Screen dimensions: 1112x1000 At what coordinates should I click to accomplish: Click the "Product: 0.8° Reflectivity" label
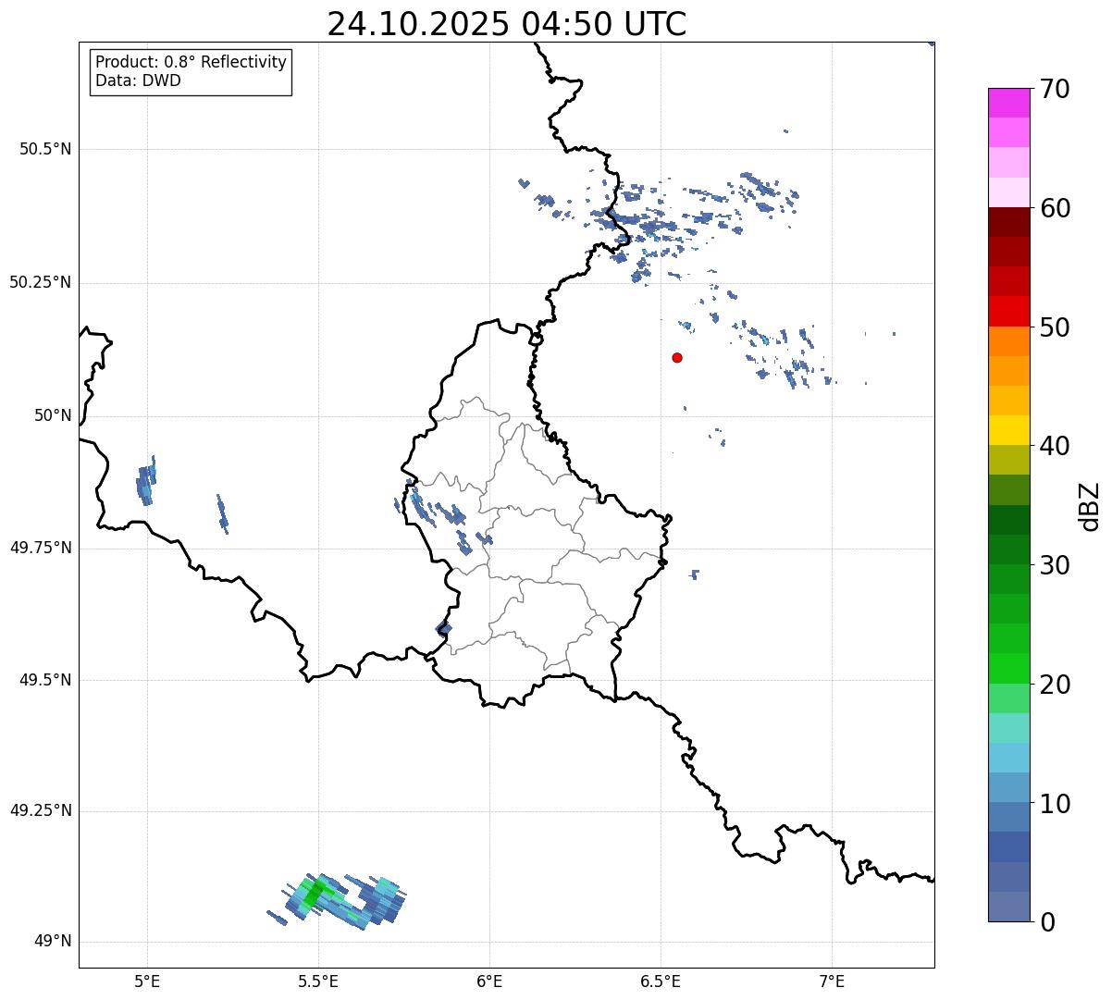(192, 63)
